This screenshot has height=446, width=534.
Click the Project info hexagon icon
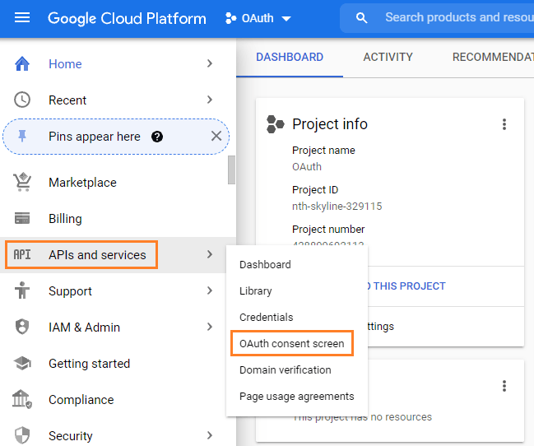(x=275, y=124)
